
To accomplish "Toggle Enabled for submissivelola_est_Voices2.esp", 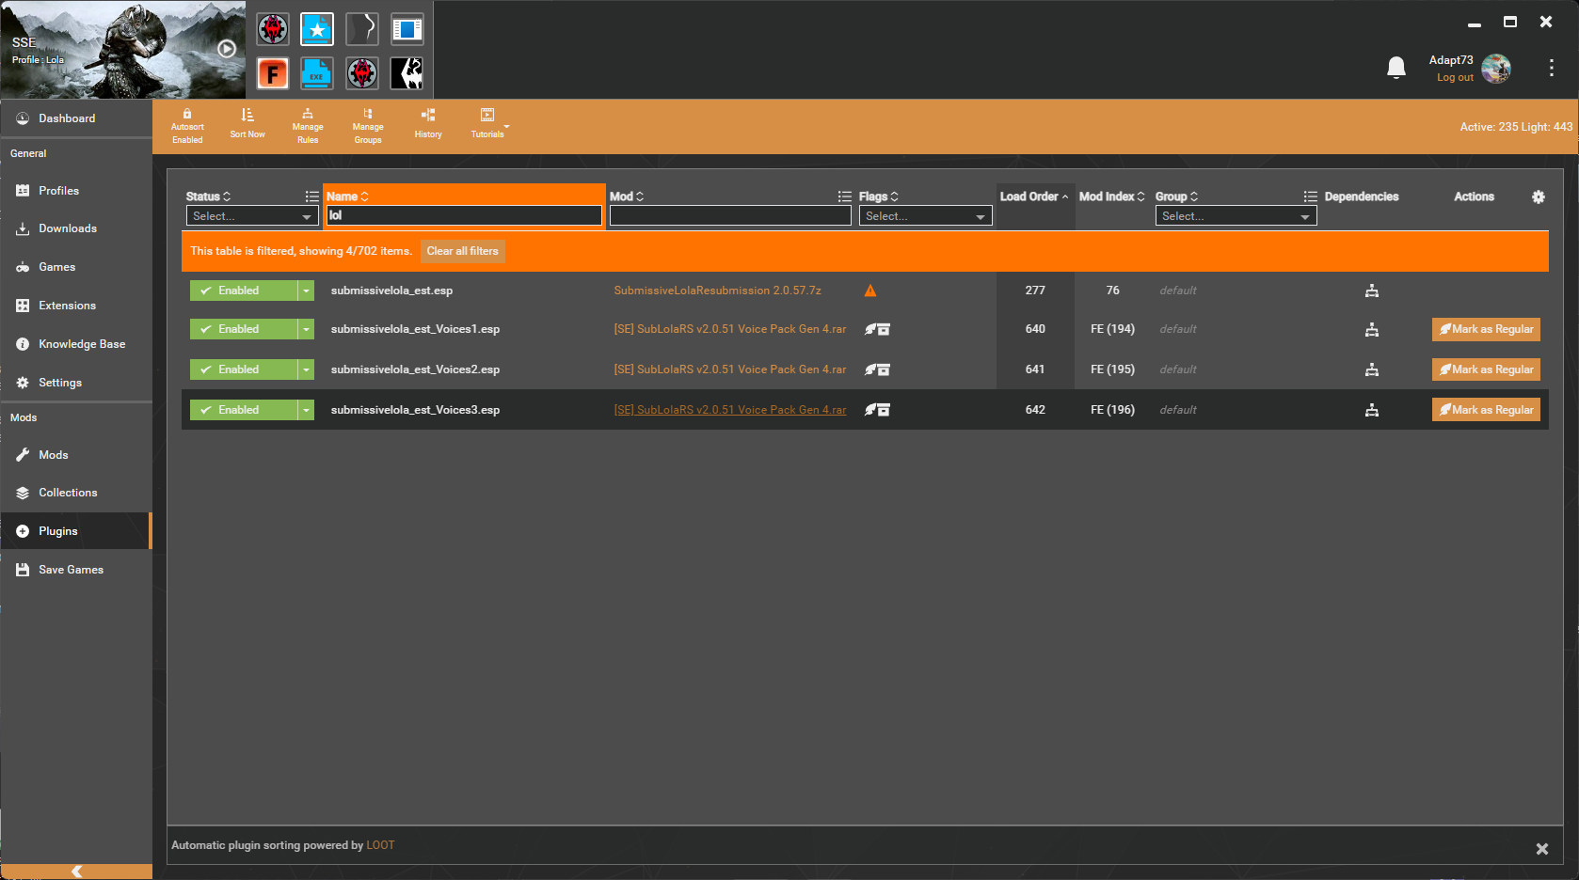I will [x=244, y=369].
